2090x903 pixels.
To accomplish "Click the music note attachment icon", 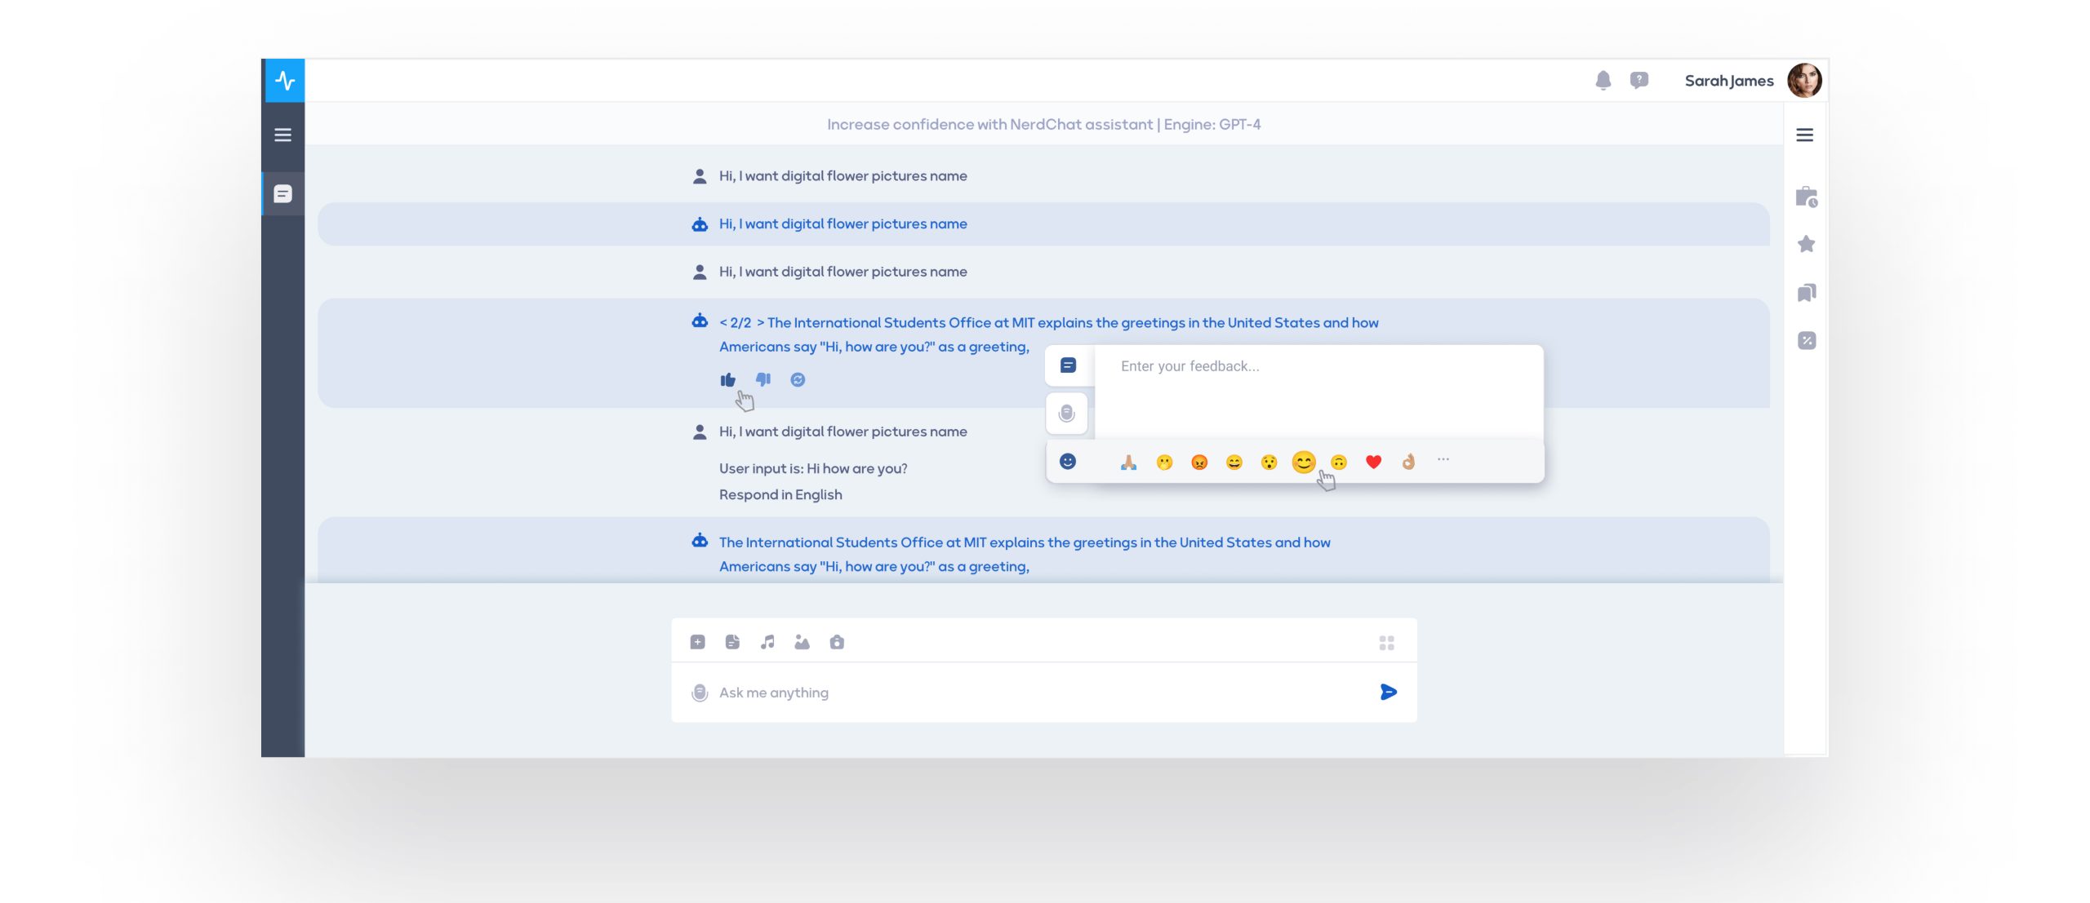I will (x=767, y=642).
